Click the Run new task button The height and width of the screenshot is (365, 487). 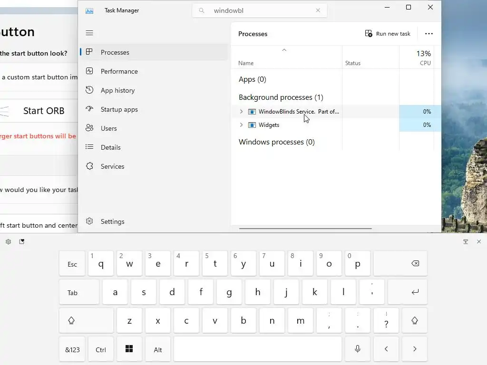(x=388, y=34)
